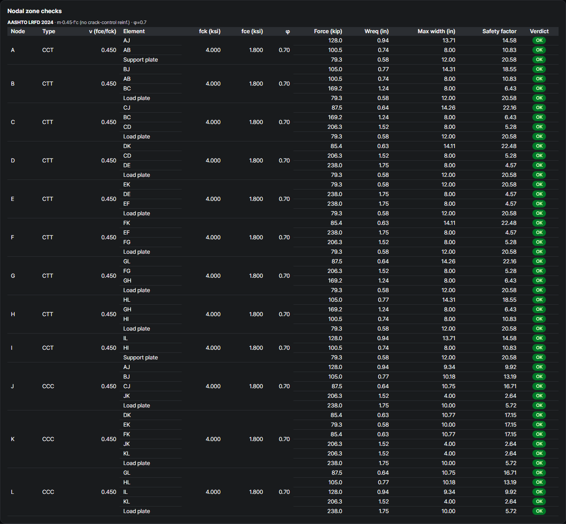Click the OK verdict badge for node A's AJ row
566x524 pixels.
pyautogui.click(x=539, y=41)
